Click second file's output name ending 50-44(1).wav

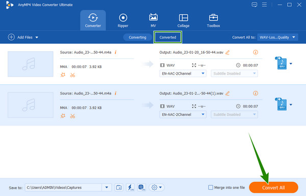198,93
